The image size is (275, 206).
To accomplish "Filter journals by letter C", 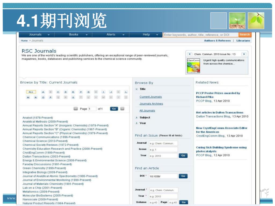I will pyautogui.click(x=58, y=92).
